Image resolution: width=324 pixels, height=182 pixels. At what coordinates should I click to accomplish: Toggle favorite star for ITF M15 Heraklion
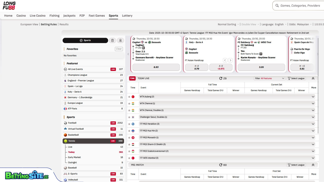129,124
